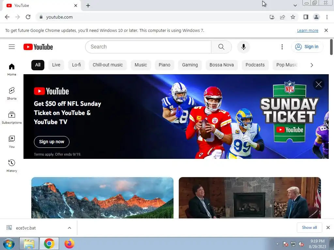Click the browser back arrow
The height and width of the screenshot is (250, 334).
pyautogui.click(x=7, y=17)
